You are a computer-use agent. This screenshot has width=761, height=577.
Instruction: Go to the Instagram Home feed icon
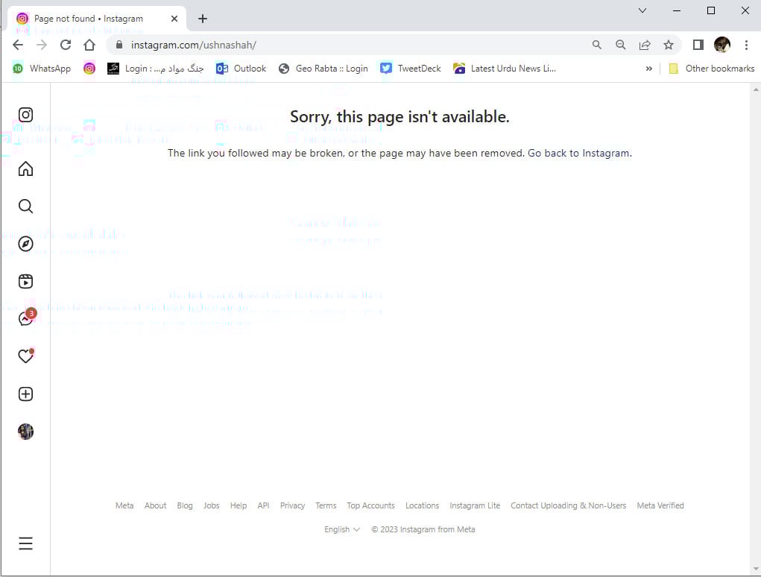coord(25,169)
